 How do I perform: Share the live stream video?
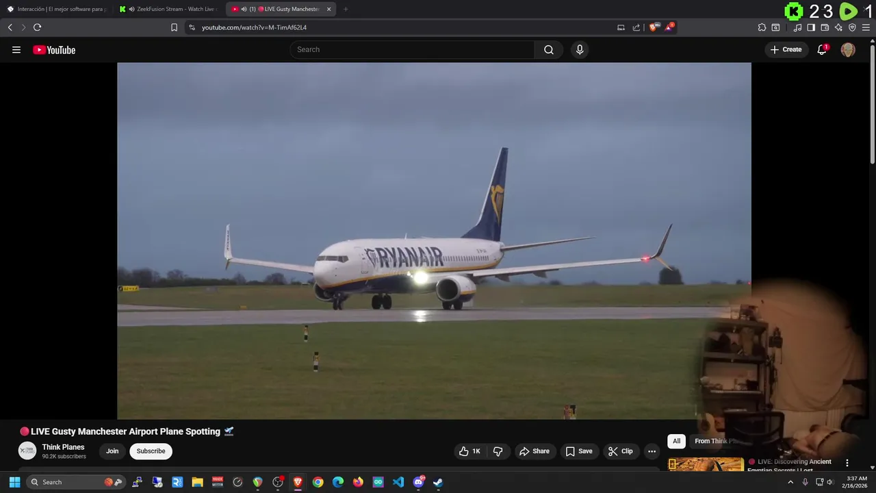(x=534, y=451)
